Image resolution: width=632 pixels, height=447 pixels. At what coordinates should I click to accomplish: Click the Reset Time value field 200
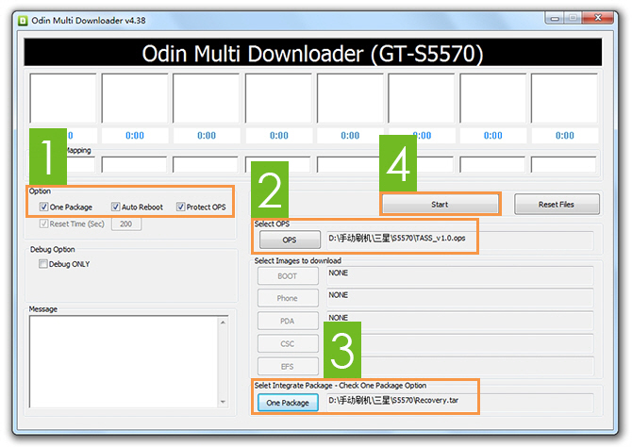coord(126,223)
